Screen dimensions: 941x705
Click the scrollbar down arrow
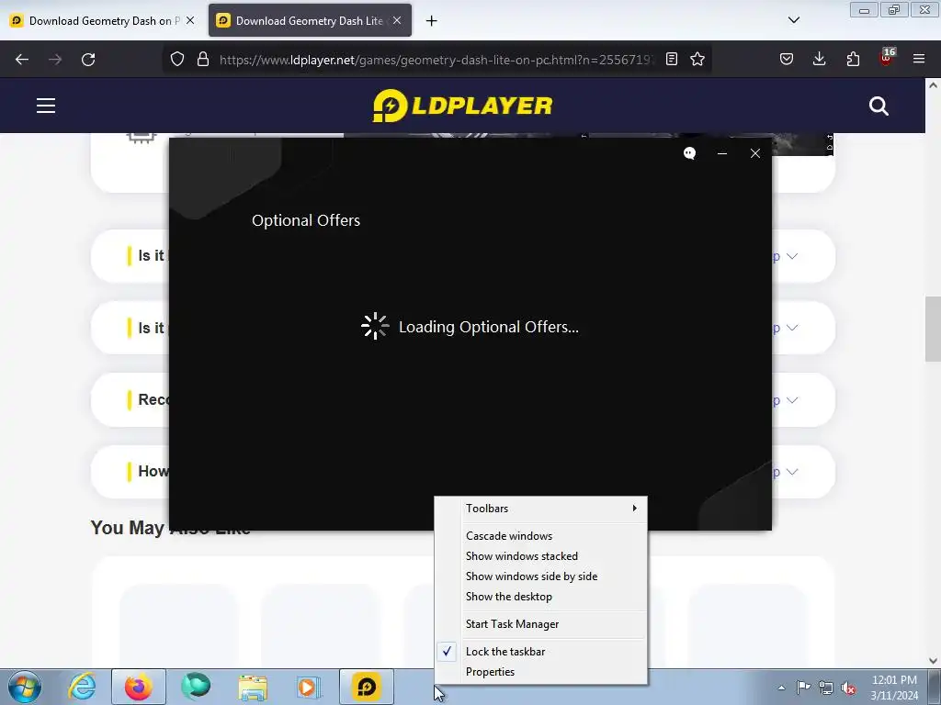point(933,661)
